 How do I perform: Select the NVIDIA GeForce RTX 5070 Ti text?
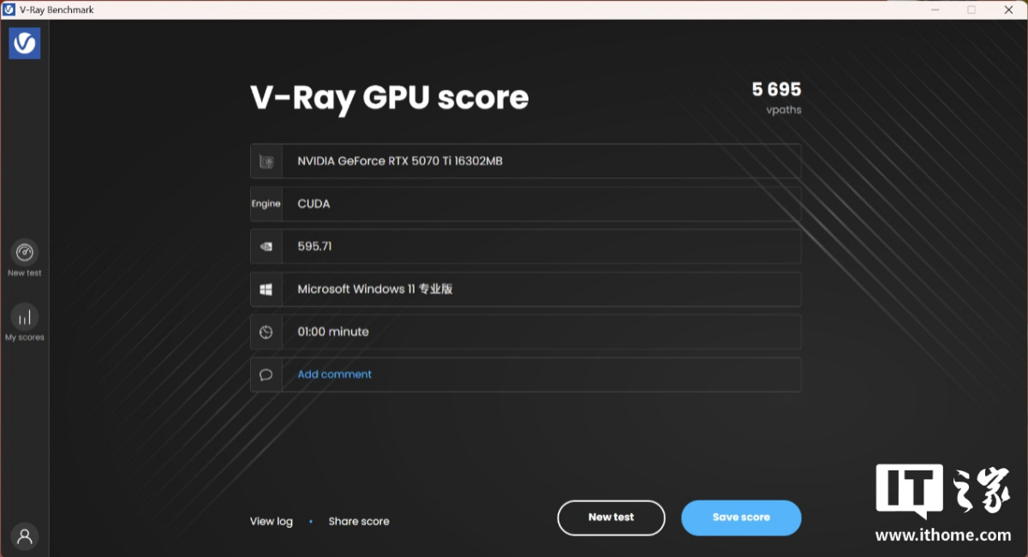[400, 161]
